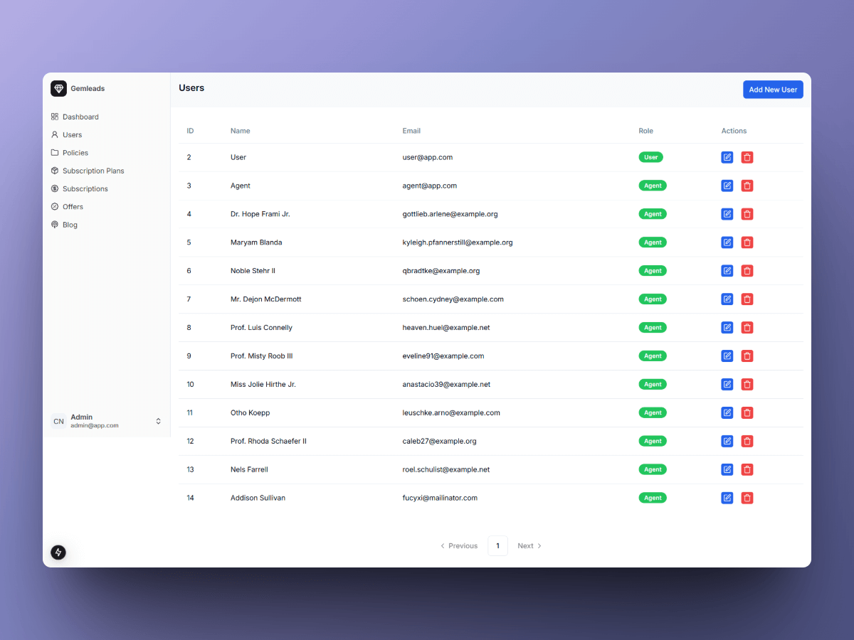
Task: Click the name Prof. Misty Roob III
Action: [x=261, y=356]
